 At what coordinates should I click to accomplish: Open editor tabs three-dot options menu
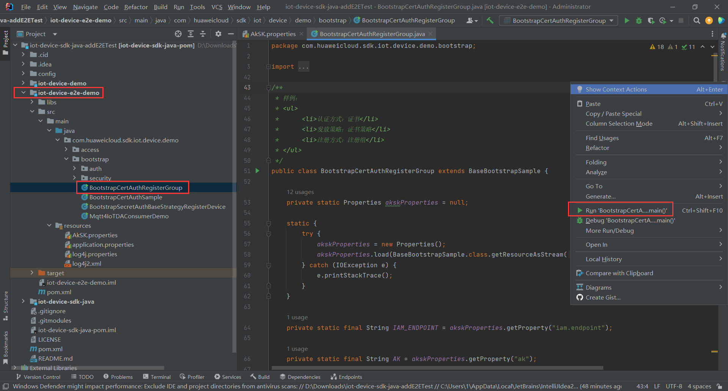(712, 34)
